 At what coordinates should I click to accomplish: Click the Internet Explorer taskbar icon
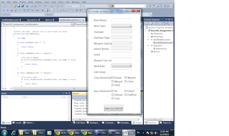14,133
